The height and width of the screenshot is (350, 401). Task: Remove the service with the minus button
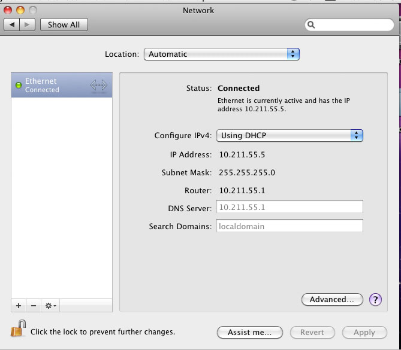tap(34, 306)
